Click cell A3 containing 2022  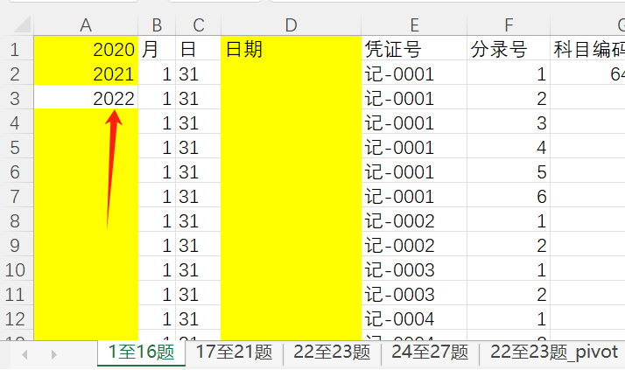86,97
